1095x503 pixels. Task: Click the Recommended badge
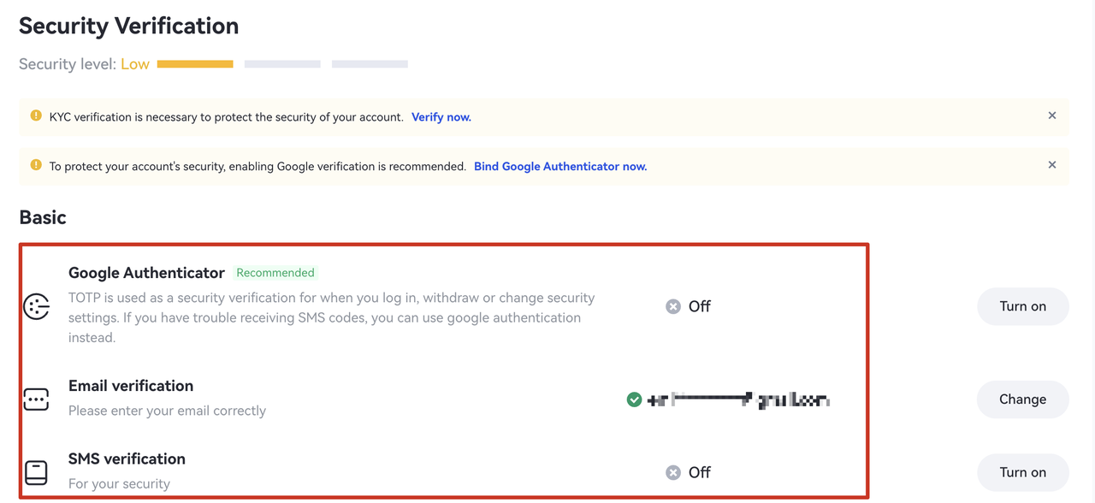(275, 273)
